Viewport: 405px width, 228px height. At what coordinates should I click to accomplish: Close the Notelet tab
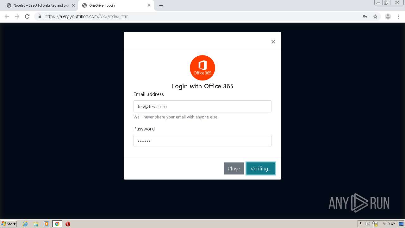click(x=73, y=5)
